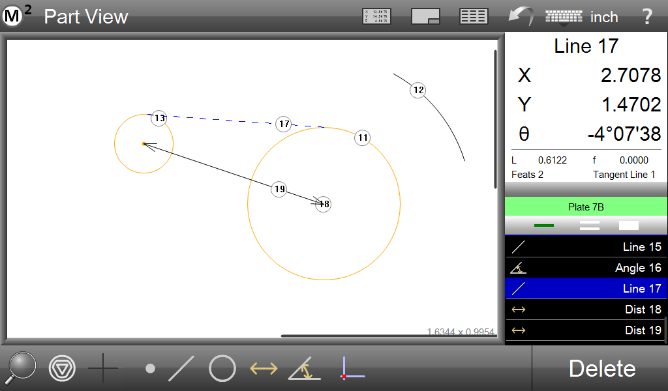
Task: Select the Angle measurement tool
Action: 304,369
